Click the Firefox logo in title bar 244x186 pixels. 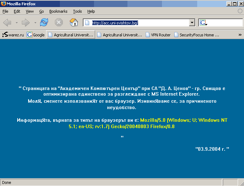coord(3,4)
